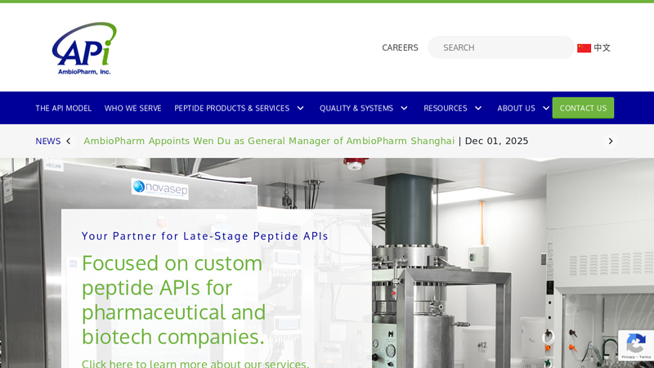Screen dimensions: 654x368
Task: Expand Quality & Systems chevron
Action: (x=404, y=108)
